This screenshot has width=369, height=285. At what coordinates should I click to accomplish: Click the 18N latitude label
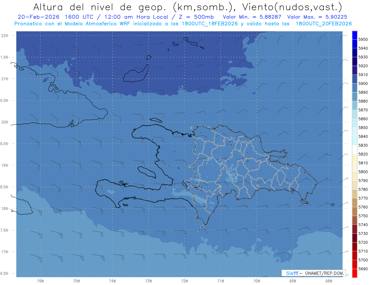5,208
